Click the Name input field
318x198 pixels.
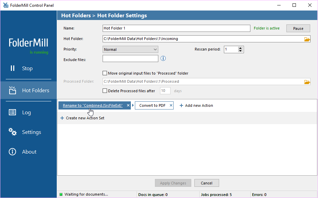tap(176, 28)
